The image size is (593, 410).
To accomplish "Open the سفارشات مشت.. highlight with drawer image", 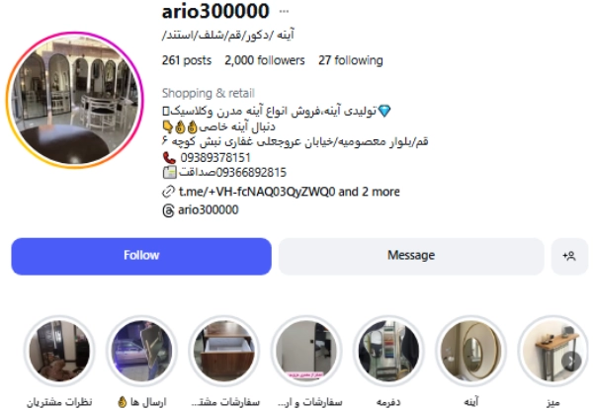I will point(224,351).
